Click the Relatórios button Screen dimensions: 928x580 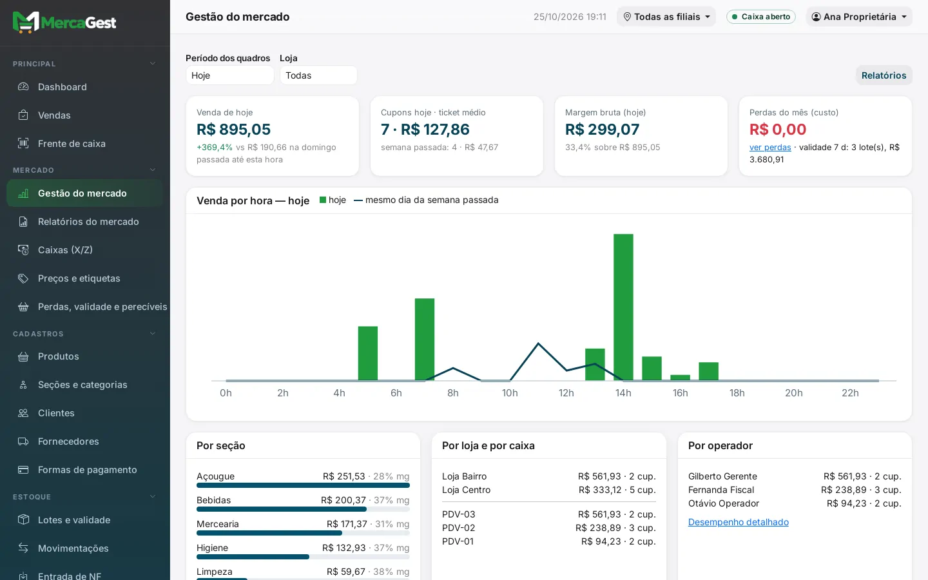[884, 75]
